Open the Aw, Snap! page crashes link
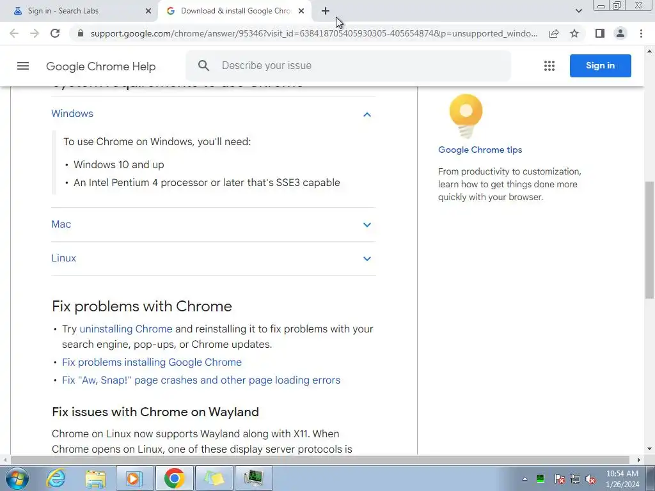 pyautogui.click(x=201, y=380)
